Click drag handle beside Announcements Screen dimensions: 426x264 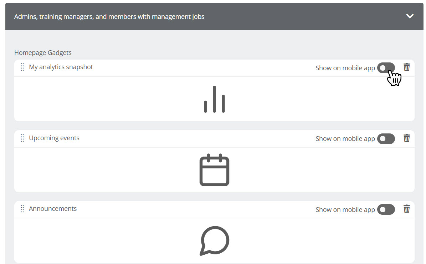[22, 209]
